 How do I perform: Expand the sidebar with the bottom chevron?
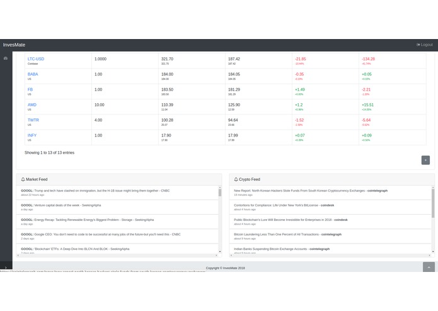6,268
